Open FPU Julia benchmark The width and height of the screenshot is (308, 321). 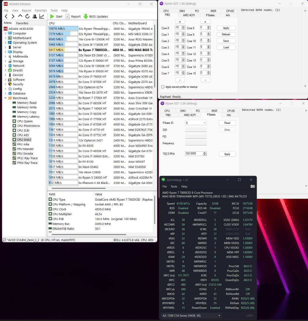(x=23, y=144)
